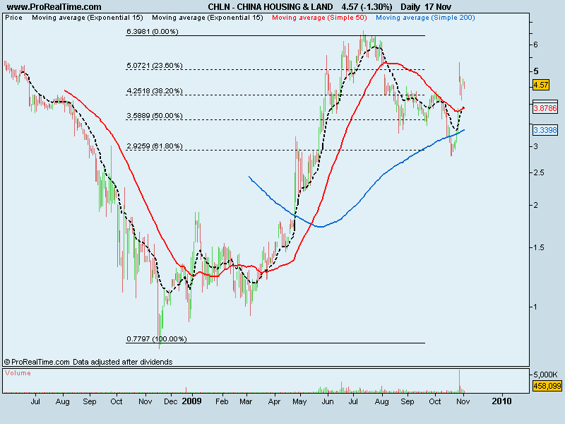Click the Jun month marker on time axis
This screenshot has width=565, height=424.
pos(327,401)
